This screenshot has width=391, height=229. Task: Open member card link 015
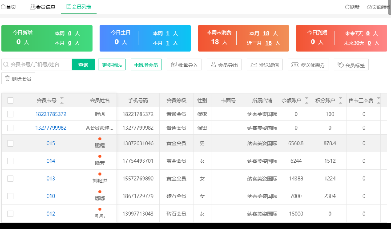pos(50,143)
